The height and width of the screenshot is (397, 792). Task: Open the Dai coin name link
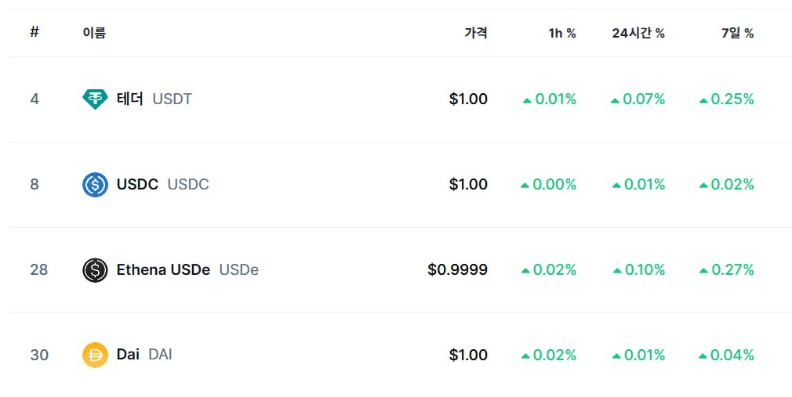tap(128, 355)
